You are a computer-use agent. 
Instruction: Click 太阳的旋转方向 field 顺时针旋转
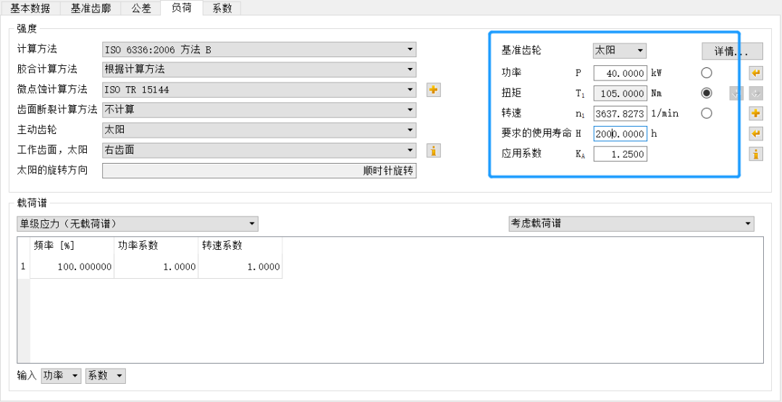point(258,170)
